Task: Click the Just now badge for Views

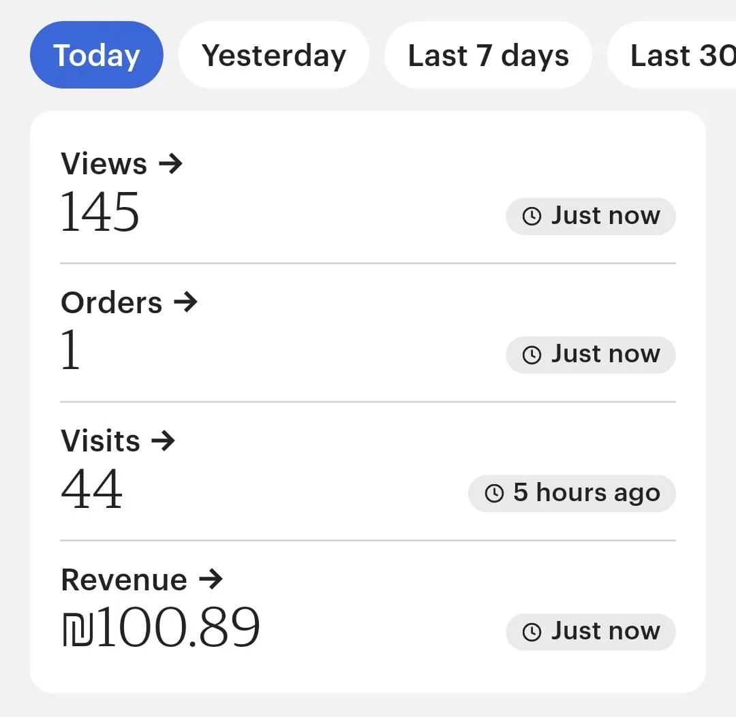Action: (x=591, y=217)
